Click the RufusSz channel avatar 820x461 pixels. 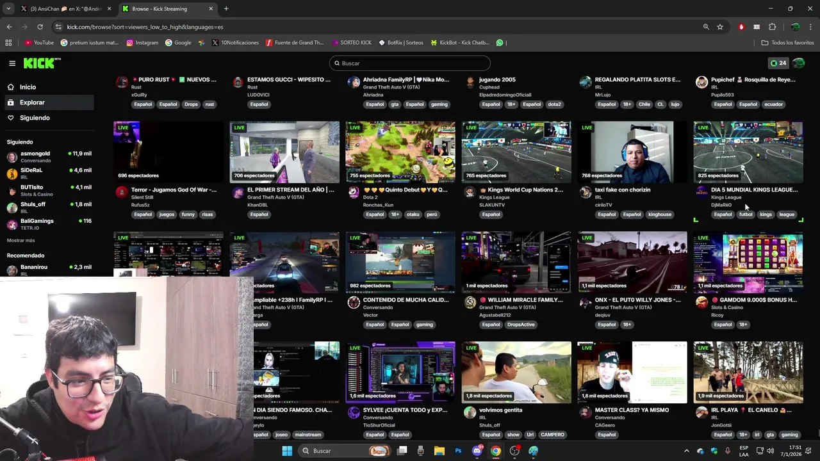point(122,192)
